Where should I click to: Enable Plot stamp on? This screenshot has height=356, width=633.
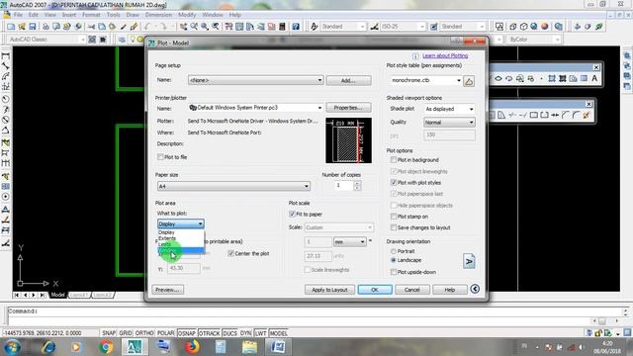[x=394, y=217]
